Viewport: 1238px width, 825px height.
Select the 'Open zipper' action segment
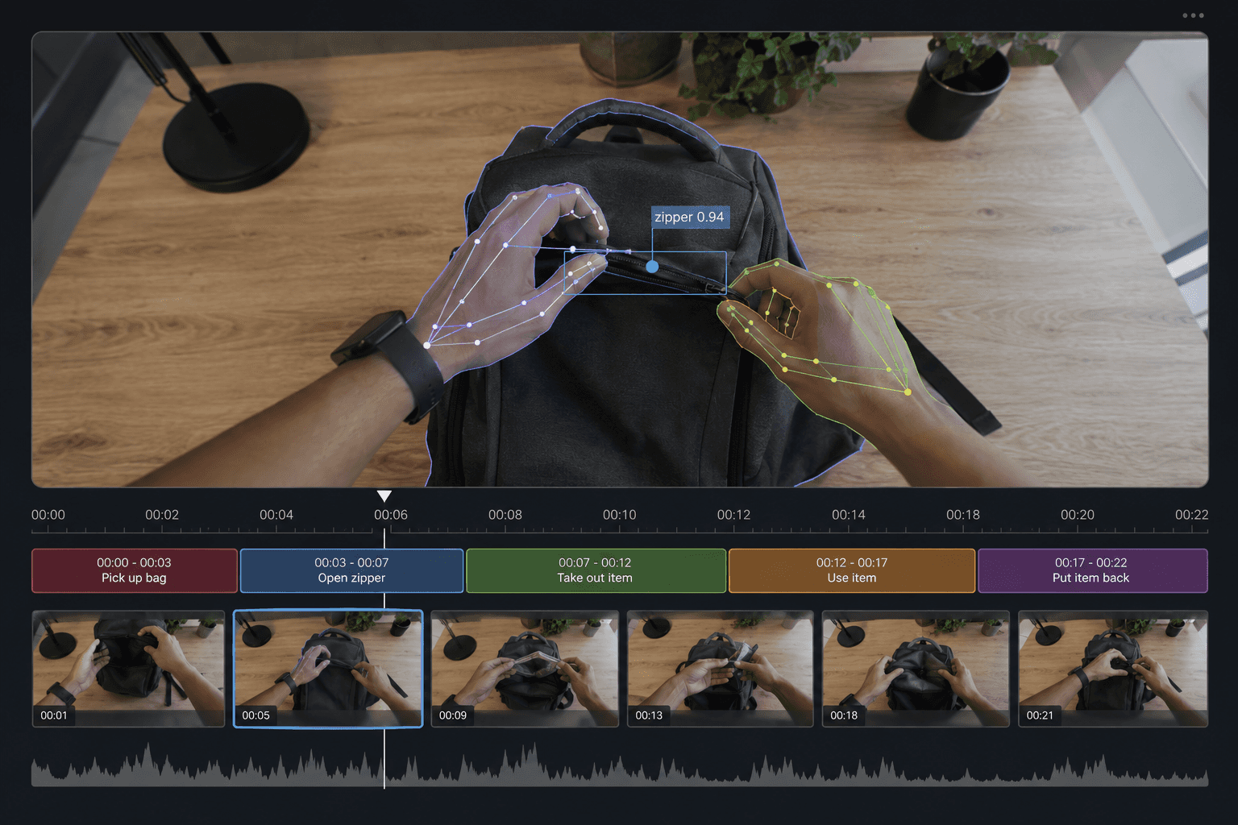click(351, 570)
